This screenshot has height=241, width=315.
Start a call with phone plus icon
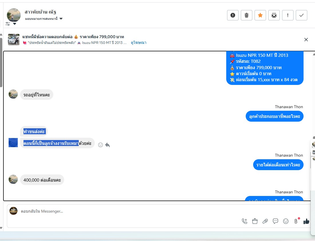coord(245,221)
